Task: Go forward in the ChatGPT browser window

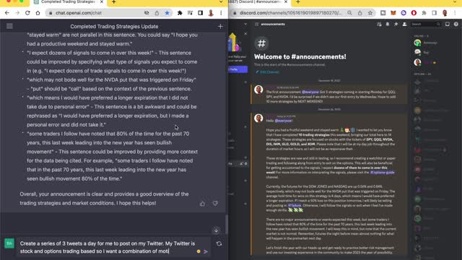Action: (x=17, y=13)
